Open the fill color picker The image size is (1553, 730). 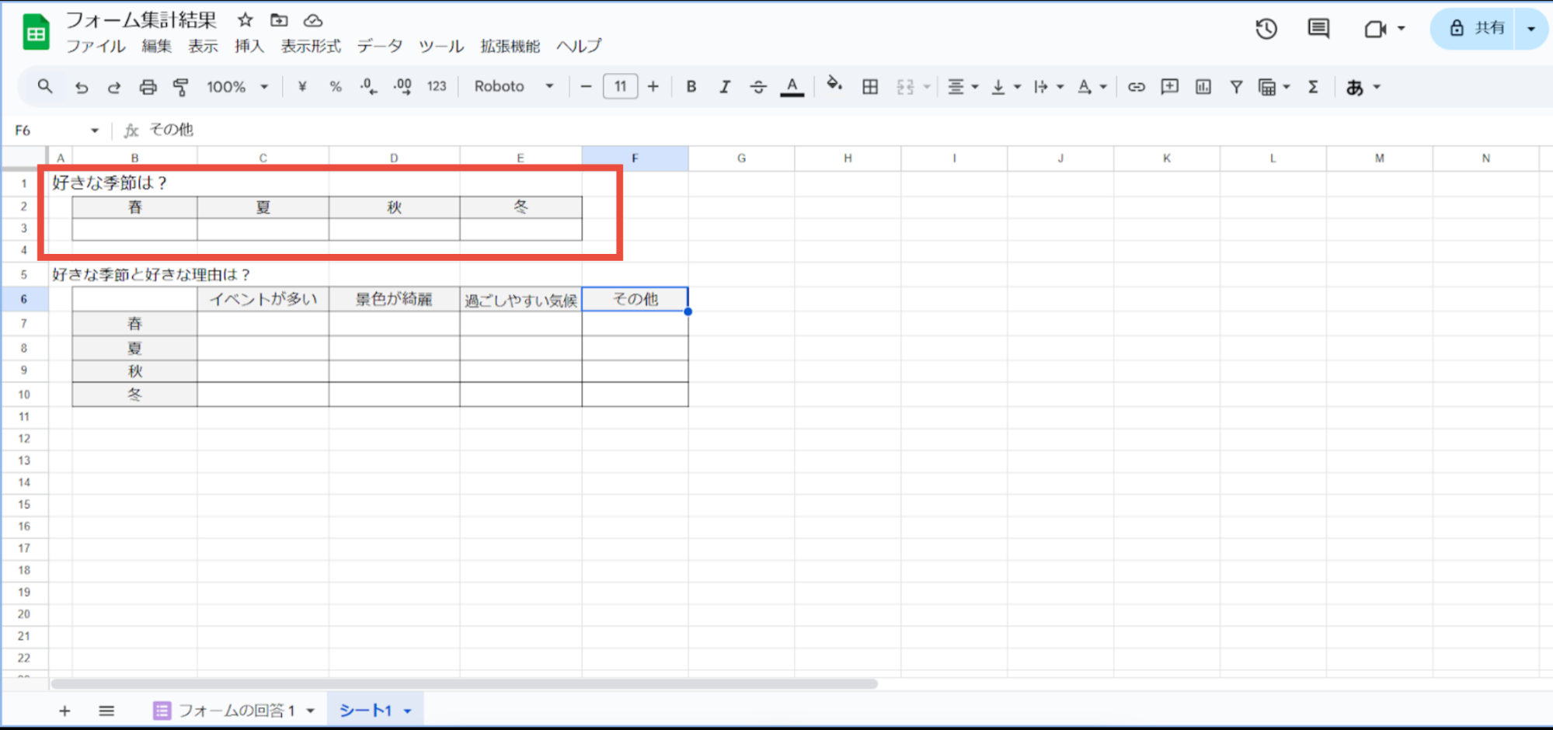click(834, 85)
